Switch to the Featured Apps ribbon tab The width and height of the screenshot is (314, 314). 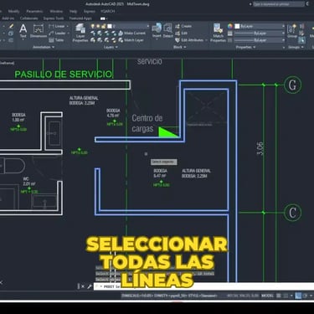pos(80,18)
